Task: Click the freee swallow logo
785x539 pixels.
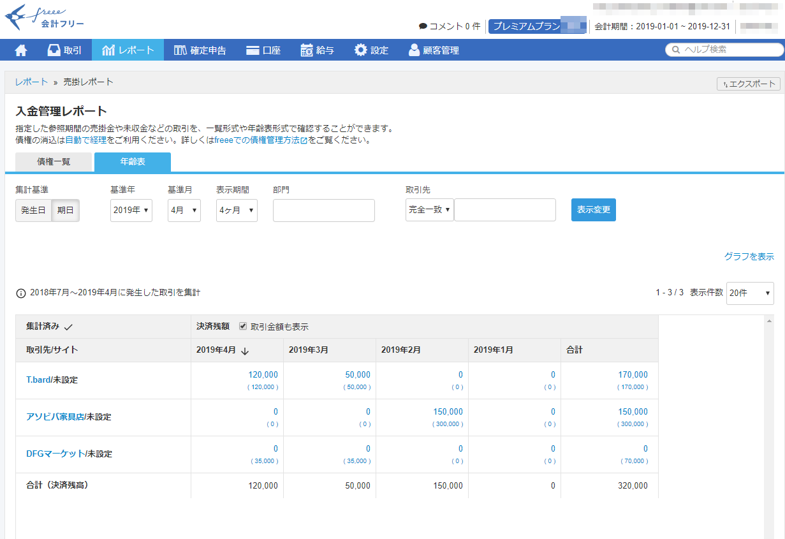Action: [17, 17]
